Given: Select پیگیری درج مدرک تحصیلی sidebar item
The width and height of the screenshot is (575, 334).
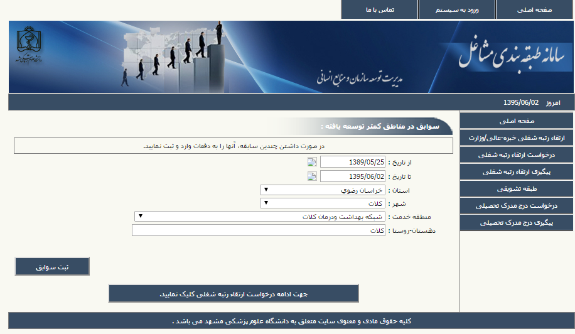Looking at the screenshot, I should click(x=517, y=222).
